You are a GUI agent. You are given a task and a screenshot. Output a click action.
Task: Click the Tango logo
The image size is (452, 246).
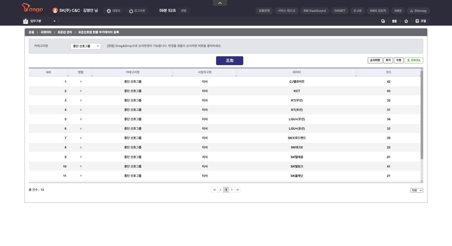[32, 8]
